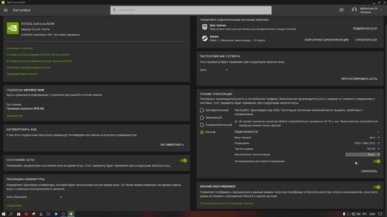Open the vertical sync dropdown

click(363, 154)
